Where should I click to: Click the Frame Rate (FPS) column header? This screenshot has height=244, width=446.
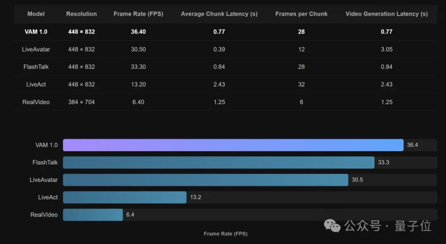138,14
